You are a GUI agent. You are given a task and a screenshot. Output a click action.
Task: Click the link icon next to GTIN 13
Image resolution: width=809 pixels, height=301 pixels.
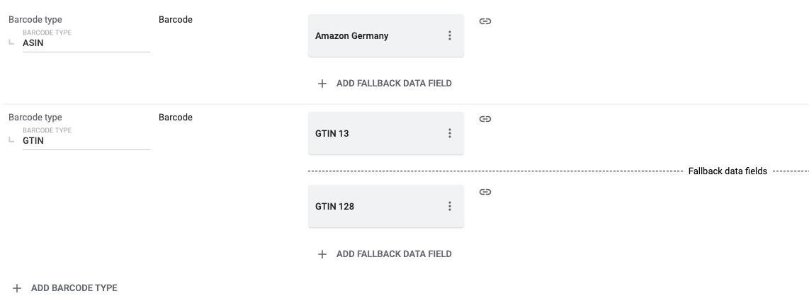485,119
